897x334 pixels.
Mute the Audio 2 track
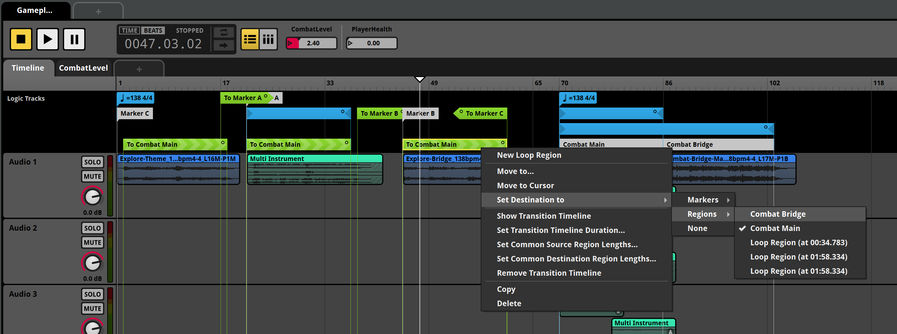point(92,242)
